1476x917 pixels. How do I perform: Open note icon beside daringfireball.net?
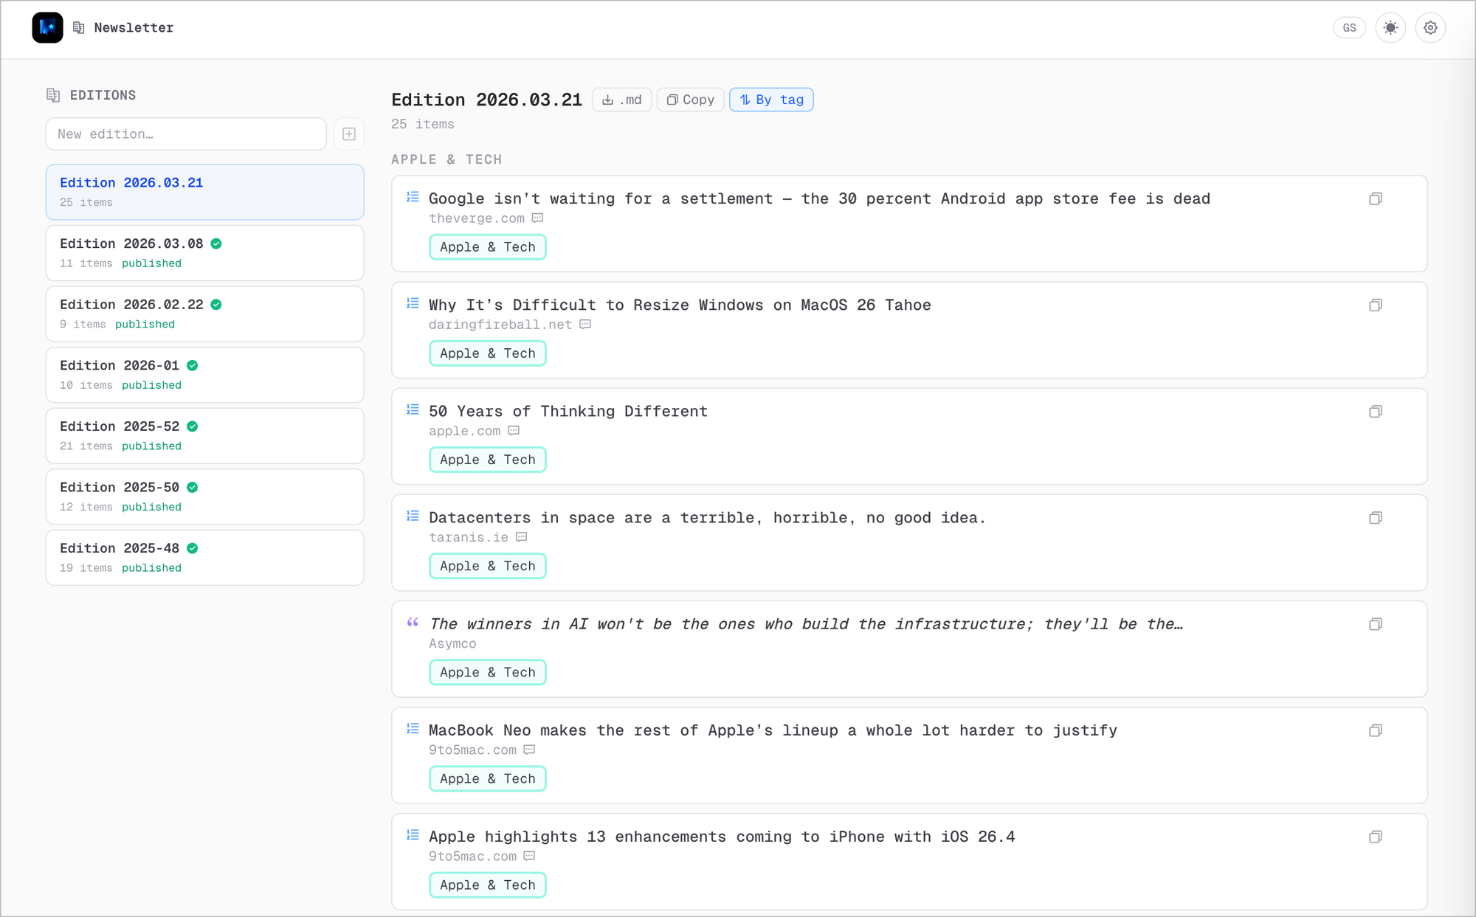[x=585, y=324]
